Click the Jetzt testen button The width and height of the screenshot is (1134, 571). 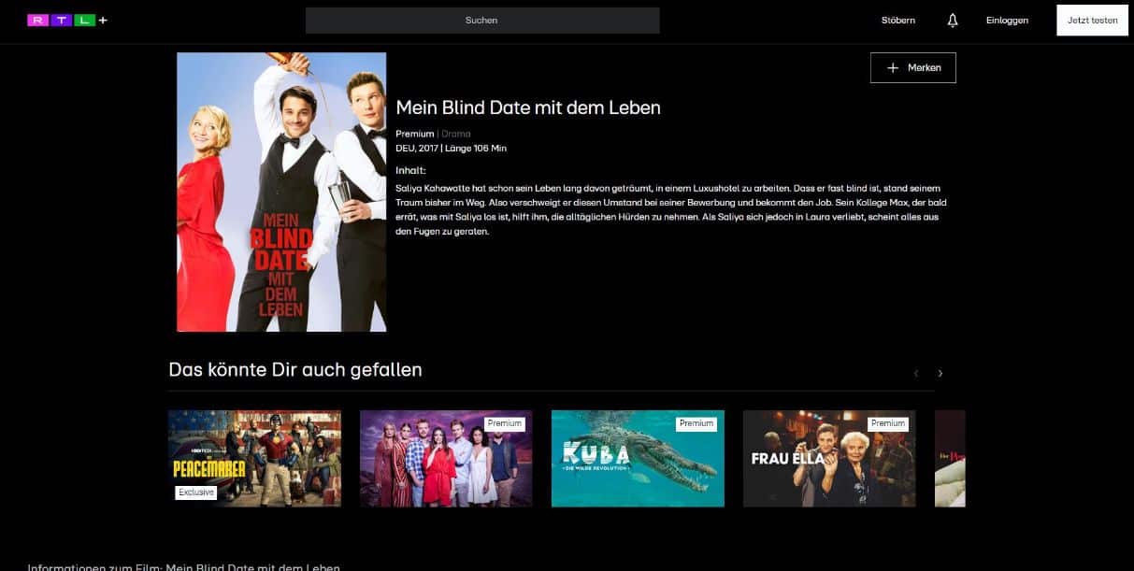1093,21
